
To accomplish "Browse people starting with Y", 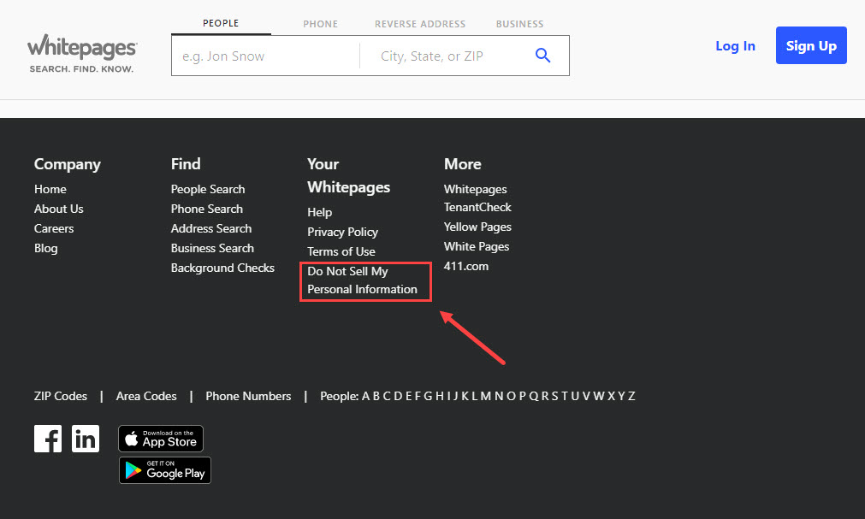I will tap(622, 396).
